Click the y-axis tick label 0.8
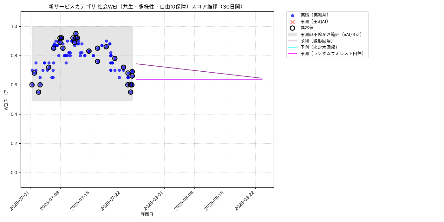The height and width of the screenshot is (222, 444). 15,55
